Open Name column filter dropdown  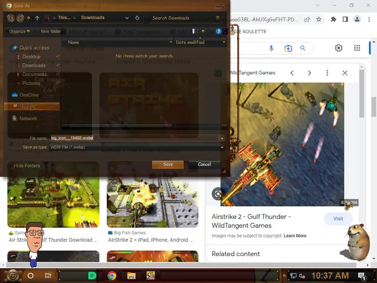pos(171,42)
